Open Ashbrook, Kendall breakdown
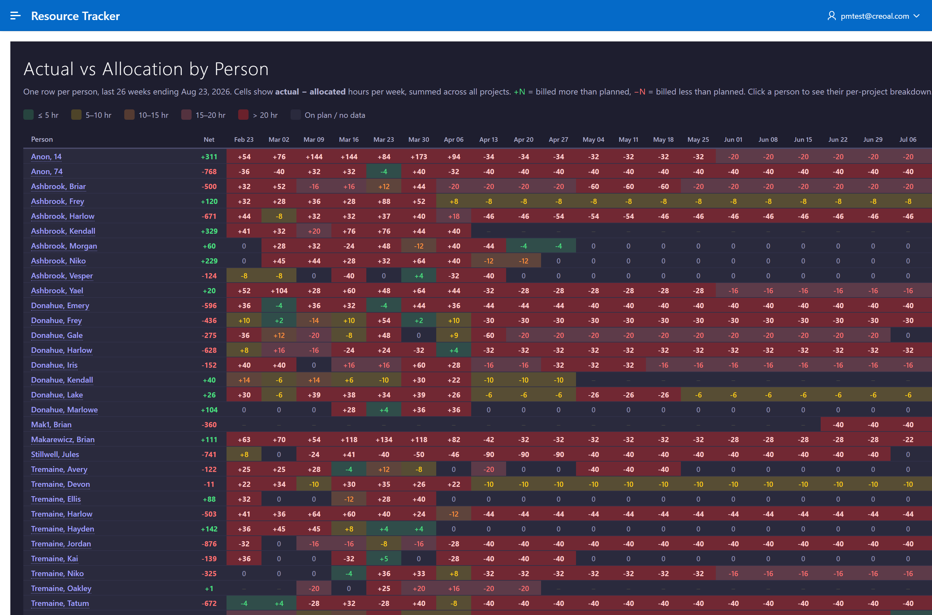Screen dimensions: 932x615 [63, 231]
